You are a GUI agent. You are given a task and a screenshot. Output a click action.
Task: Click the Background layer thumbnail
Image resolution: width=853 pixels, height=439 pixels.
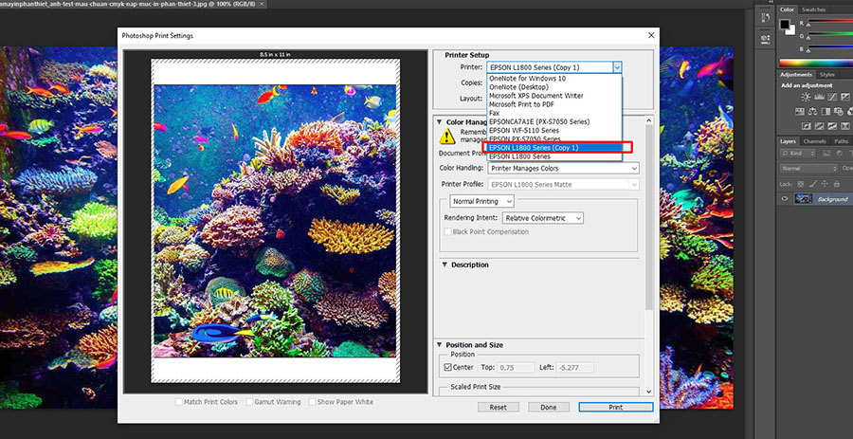point(805,199)
